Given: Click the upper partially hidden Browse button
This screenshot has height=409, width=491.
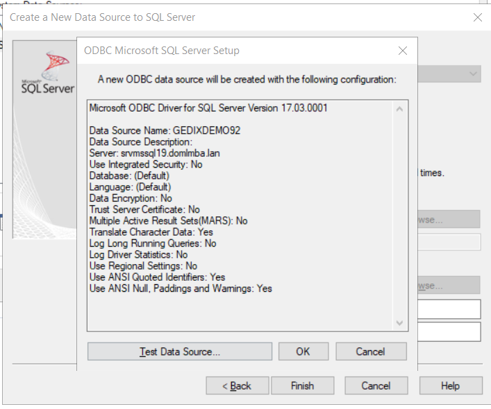Looking at the screenshot, I should click(449, 220).
